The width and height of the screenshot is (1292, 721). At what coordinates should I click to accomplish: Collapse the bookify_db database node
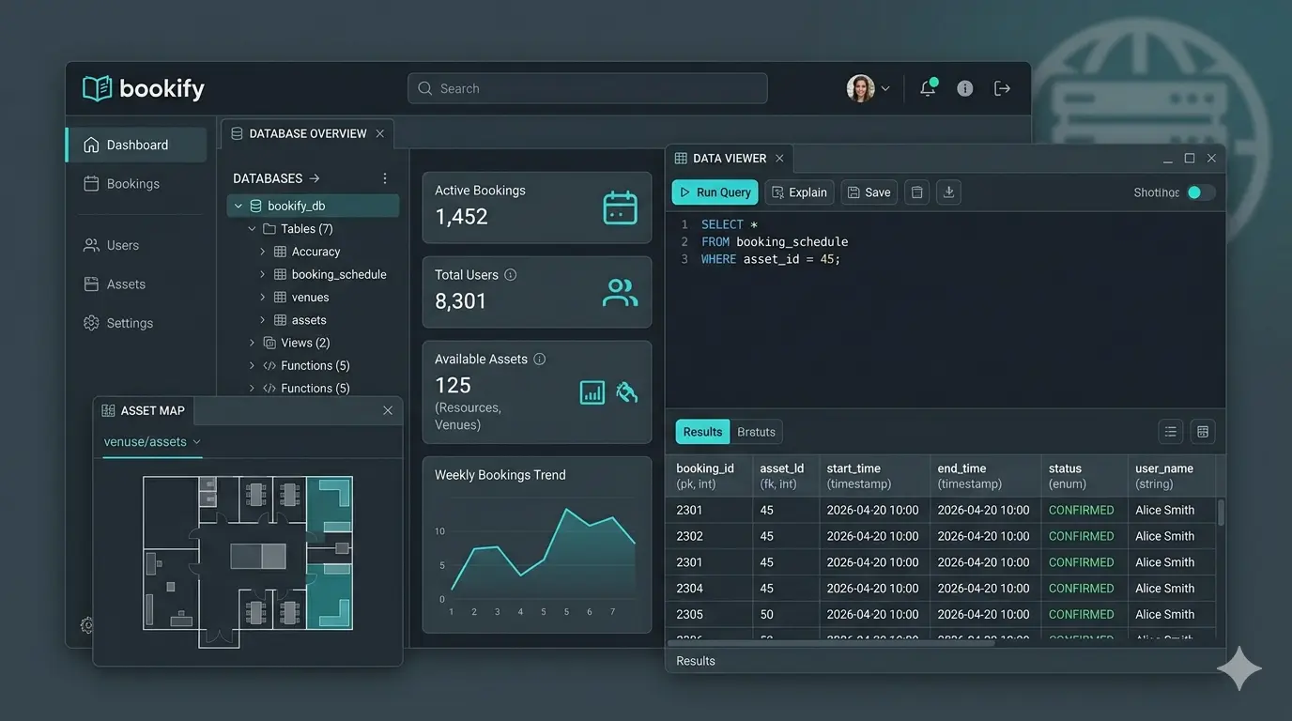[238, 206]
